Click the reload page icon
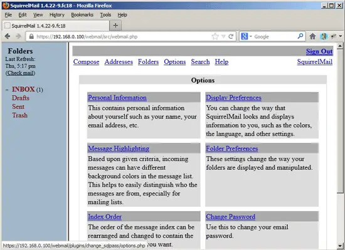This screenshot has width=345, height=250. pos(231,36)
